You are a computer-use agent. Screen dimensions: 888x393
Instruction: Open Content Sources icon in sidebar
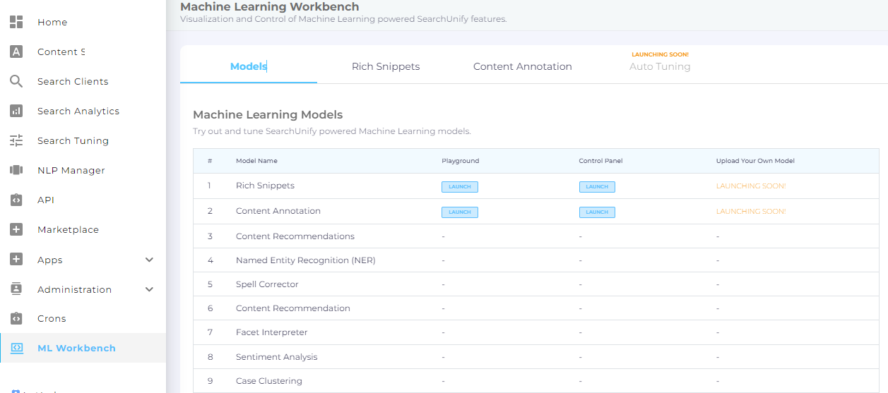(16, 52)
